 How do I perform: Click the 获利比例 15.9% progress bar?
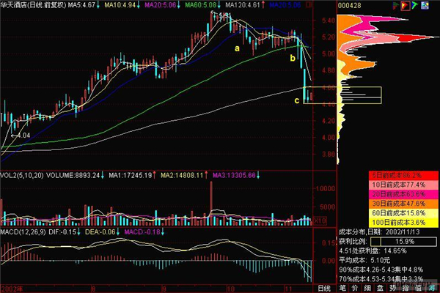tap(403, 242)
